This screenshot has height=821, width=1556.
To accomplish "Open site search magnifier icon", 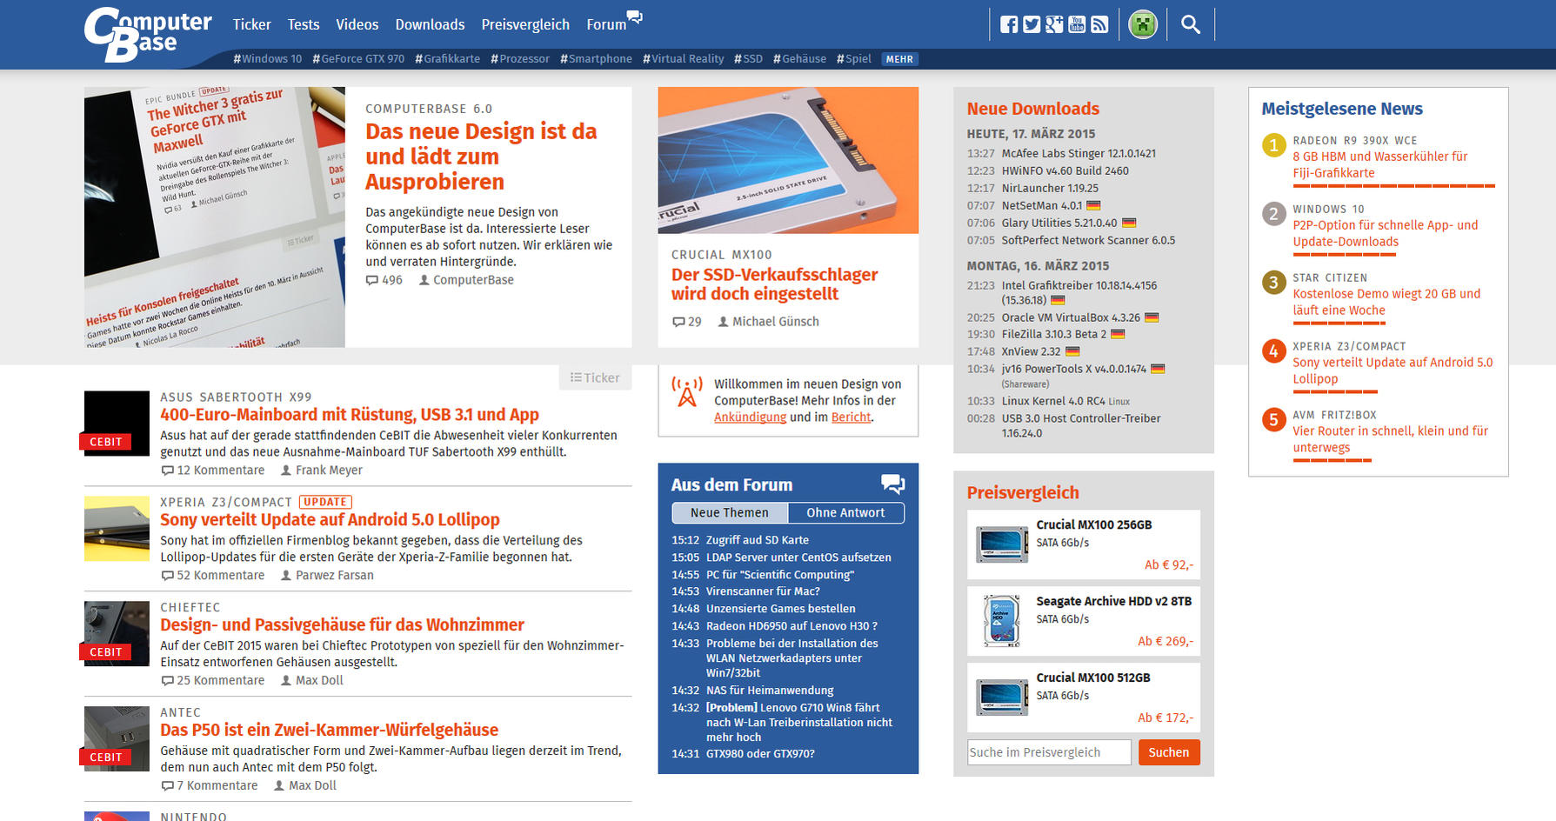I will pos(1191,24).
